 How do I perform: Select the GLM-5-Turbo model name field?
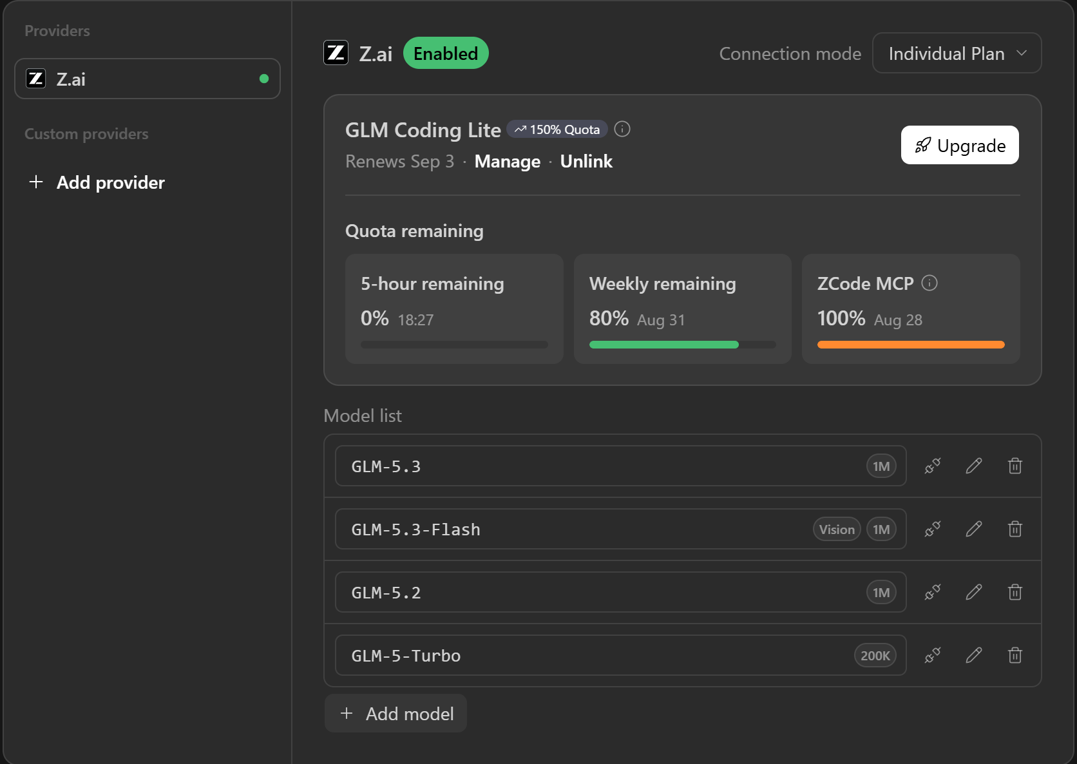tap(621, 655)
